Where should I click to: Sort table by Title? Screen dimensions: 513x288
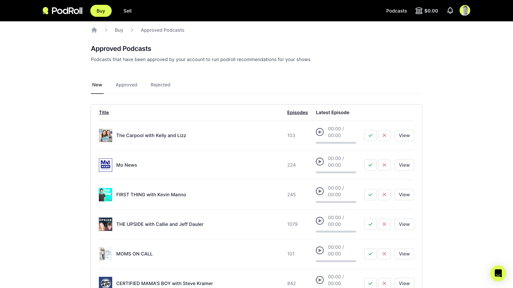click(x=104, y=113)
